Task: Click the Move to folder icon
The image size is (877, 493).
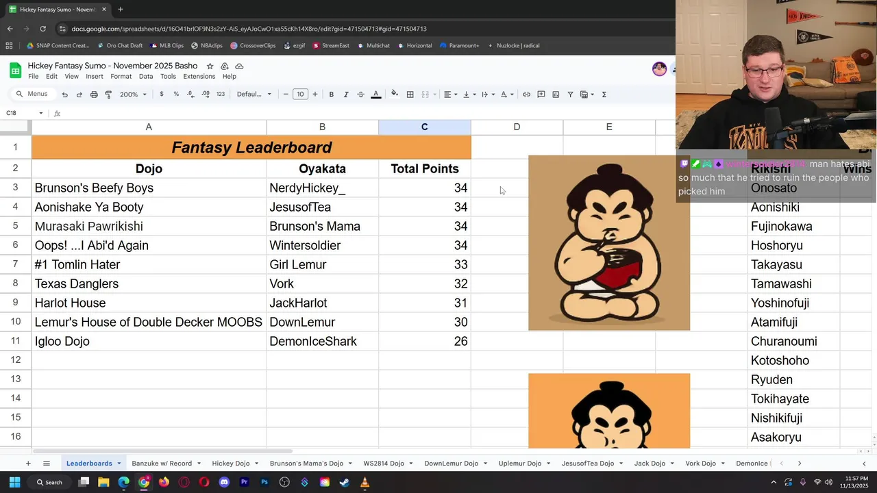Action: (x=225, y=66)
